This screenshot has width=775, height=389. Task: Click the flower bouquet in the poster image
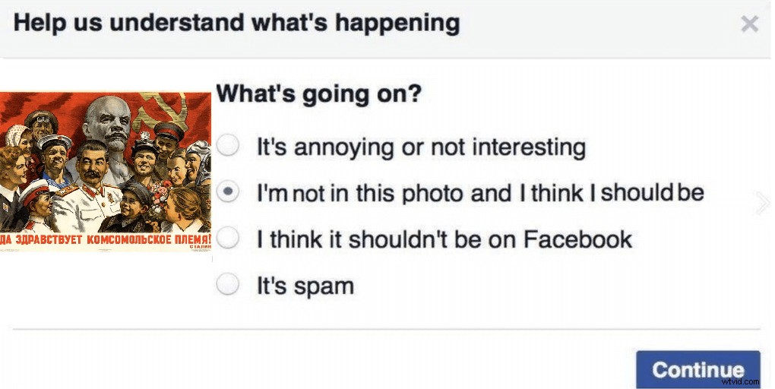160,192
